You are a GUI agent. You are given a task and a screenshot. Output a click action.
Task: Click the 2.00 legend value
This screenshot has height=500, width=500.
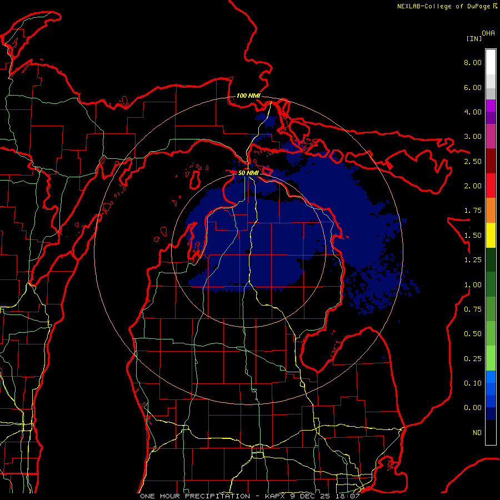473,186
